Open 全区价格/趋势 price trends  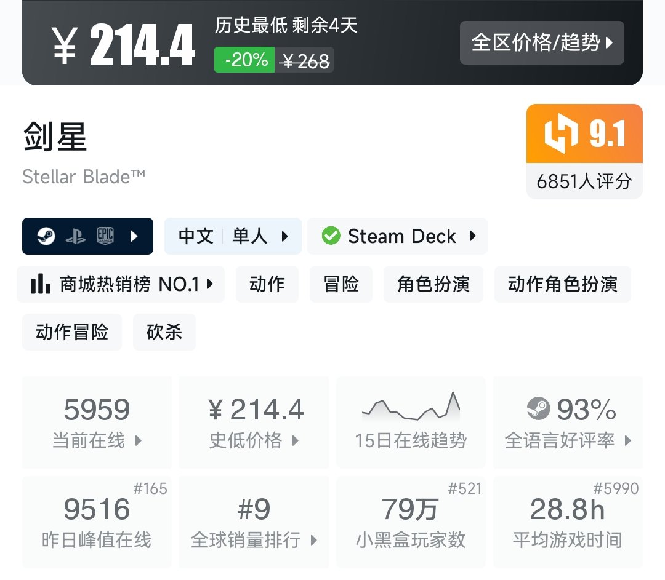pyautogui.click(x=542, y=43)
